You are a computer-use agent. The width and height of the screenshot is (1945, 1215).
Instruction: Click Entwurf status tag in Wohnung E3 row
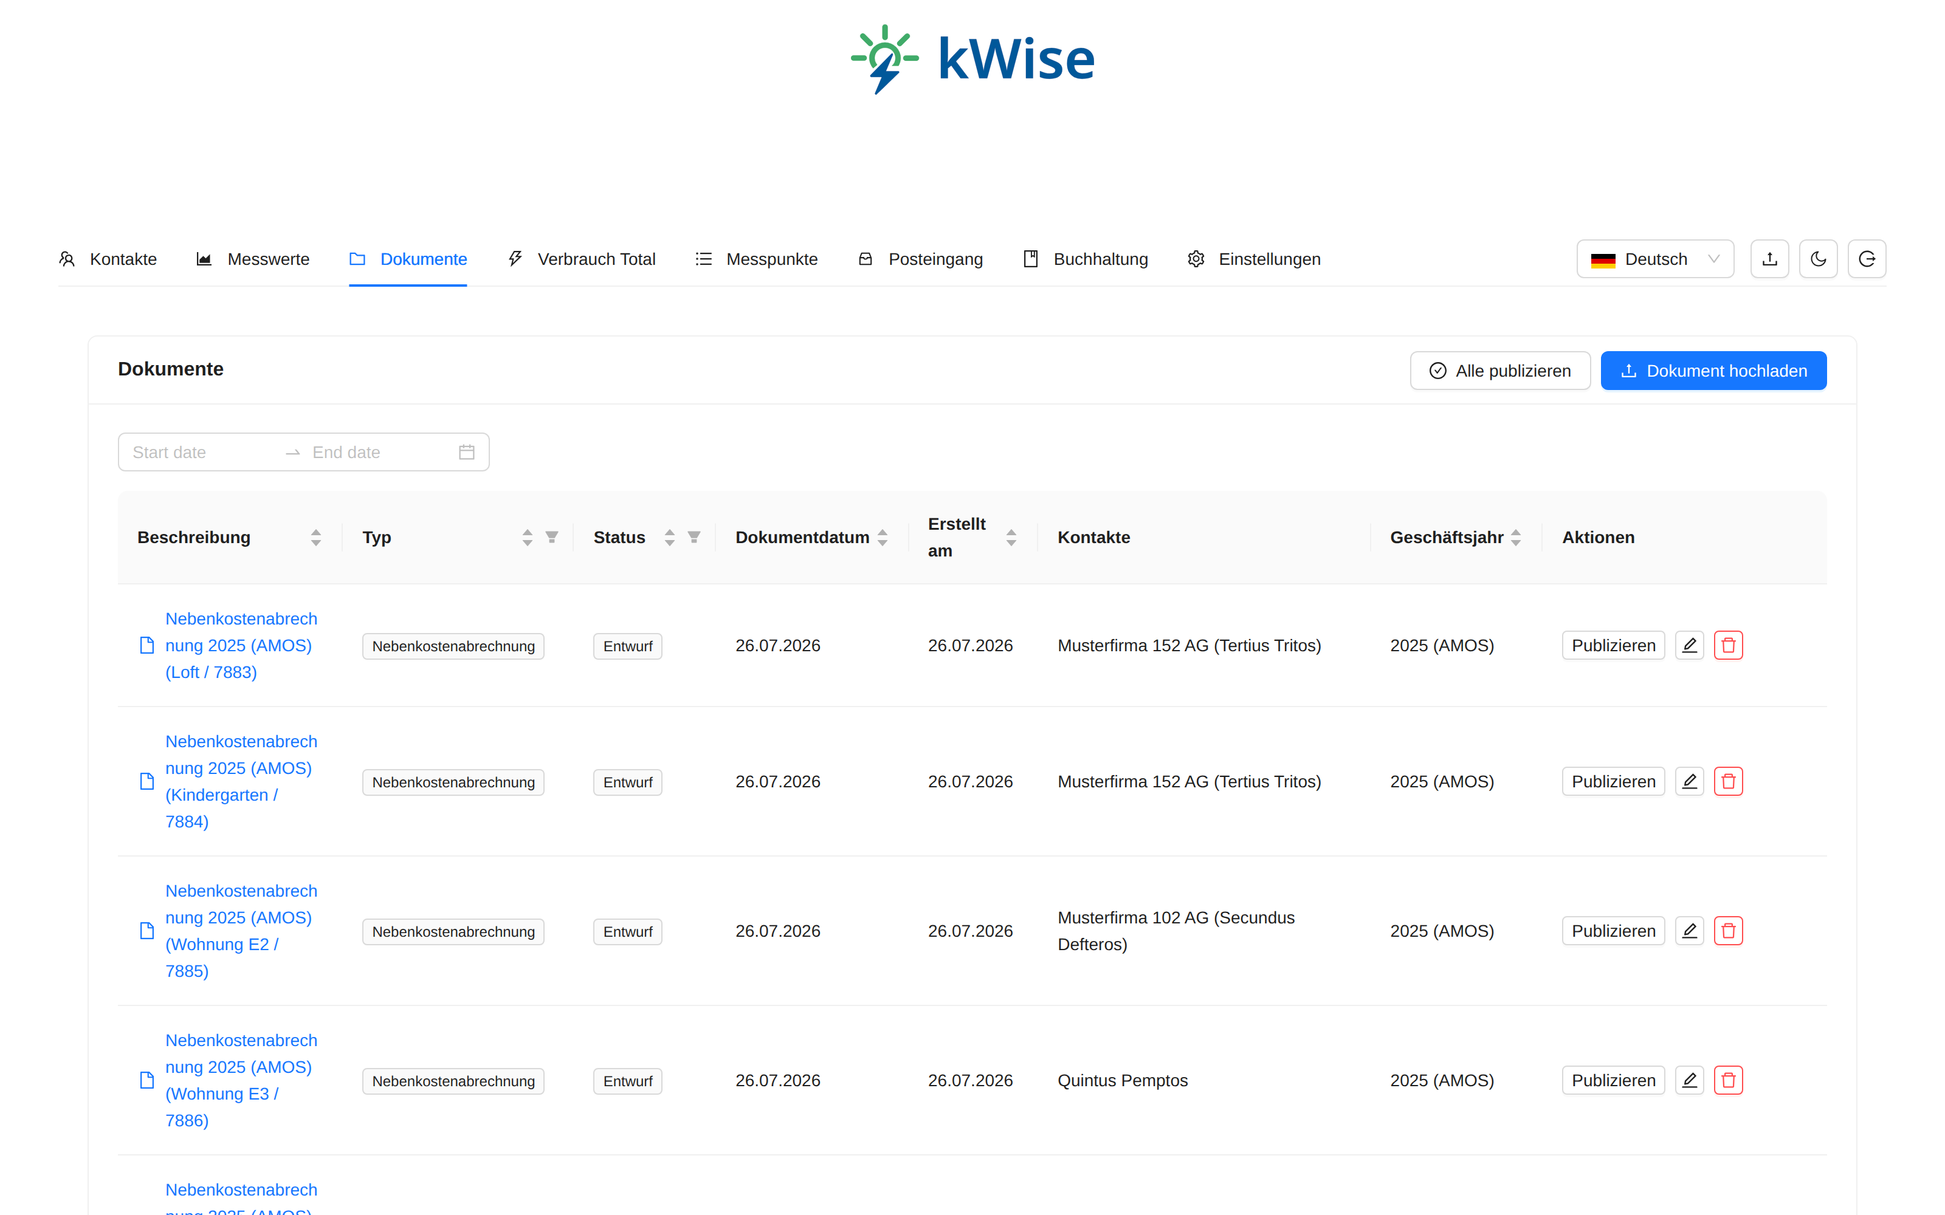(628, 1081)
